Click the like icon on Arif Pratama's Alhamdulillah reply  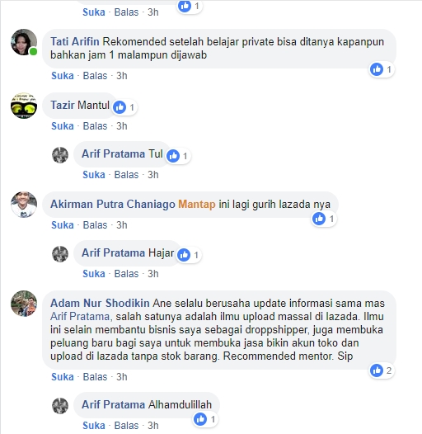coord(200,419)
